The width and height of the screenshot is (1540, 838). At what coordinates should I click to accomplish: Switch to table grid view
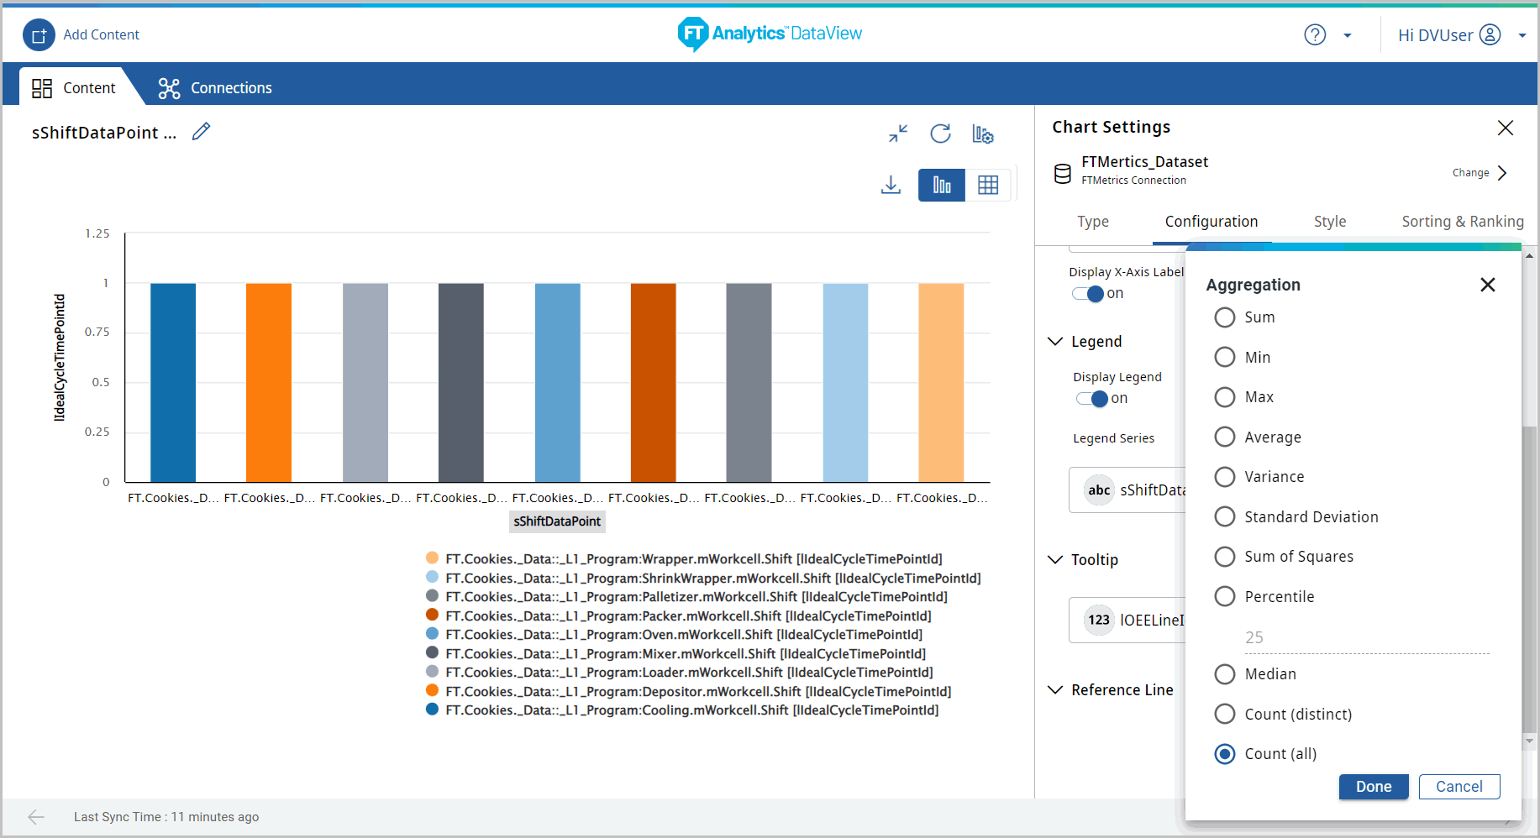pyautogui.click(x=988, y=185)
